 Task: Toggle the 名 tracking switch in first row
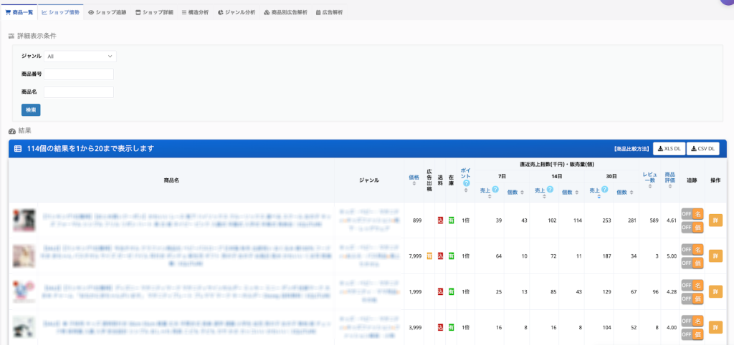pyautogui.click(x=691, y=213)
